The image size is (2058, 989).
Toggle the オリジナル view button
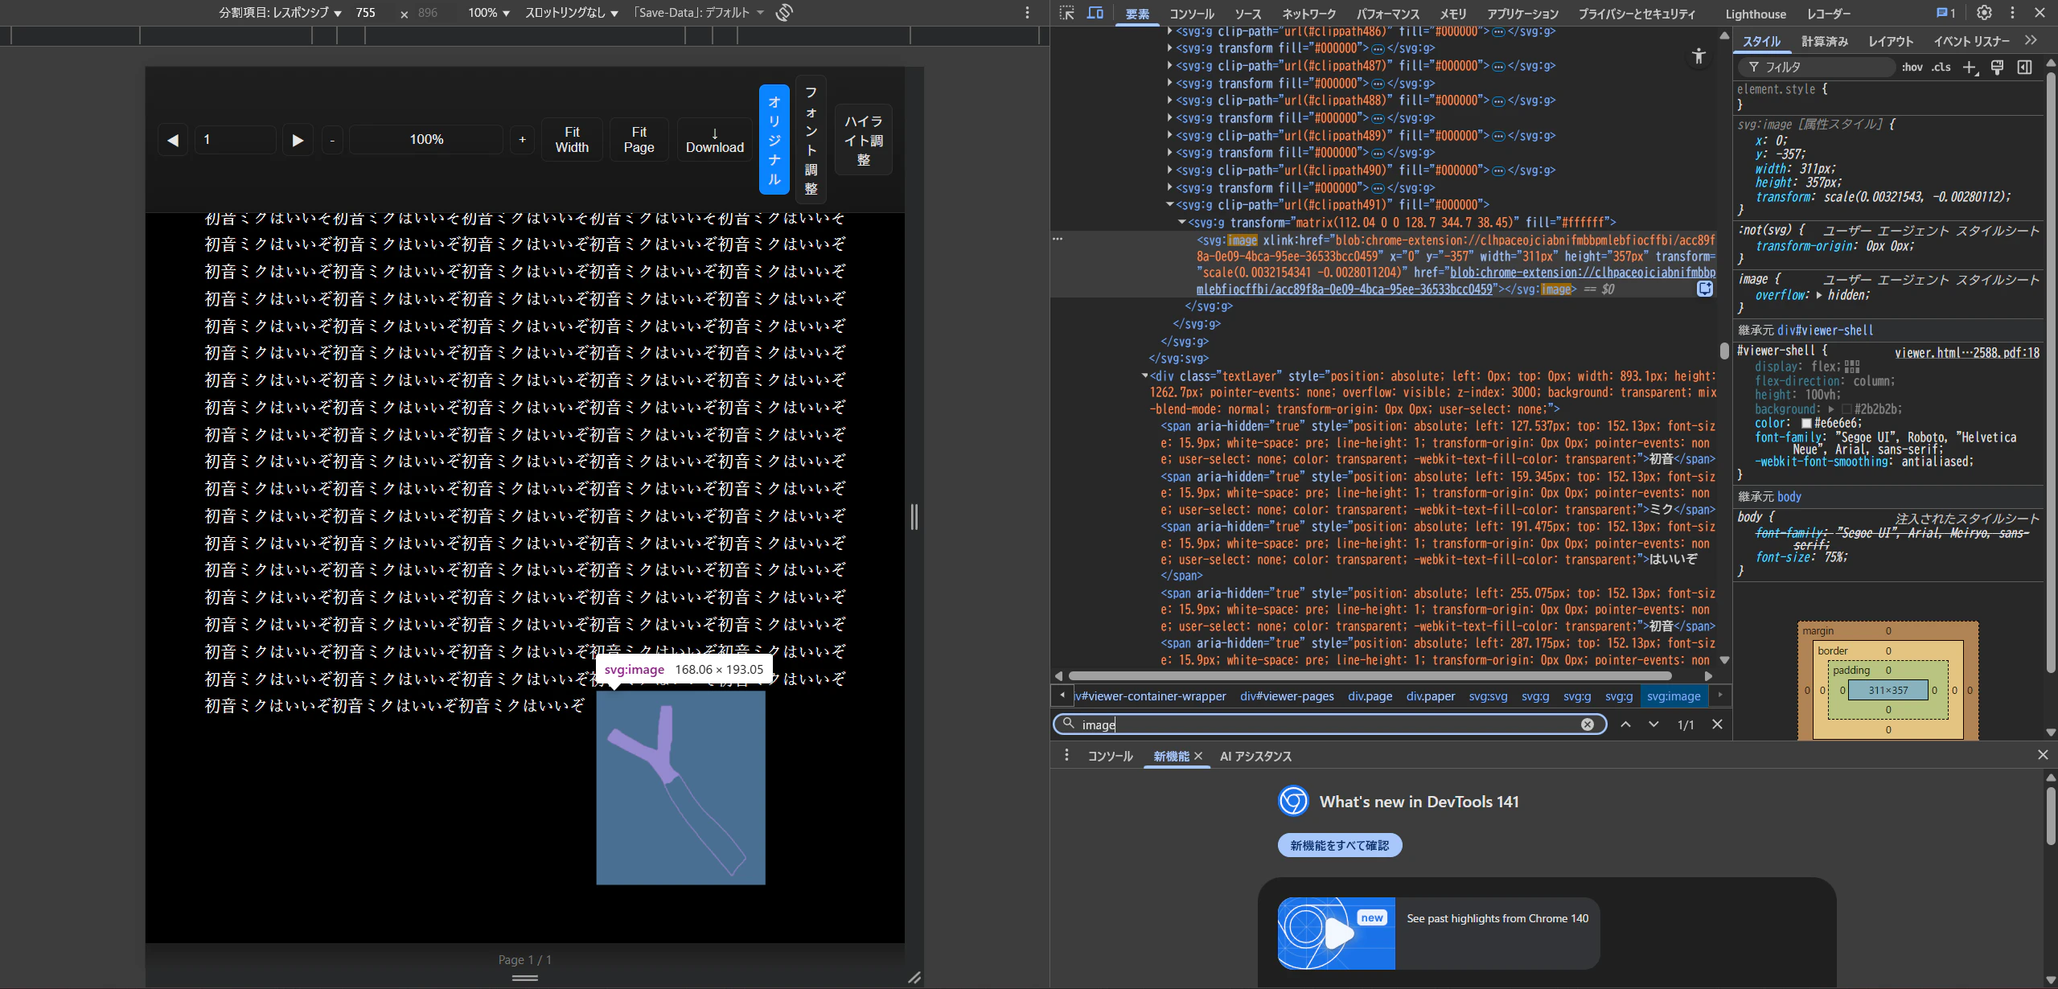coord(774,140)
